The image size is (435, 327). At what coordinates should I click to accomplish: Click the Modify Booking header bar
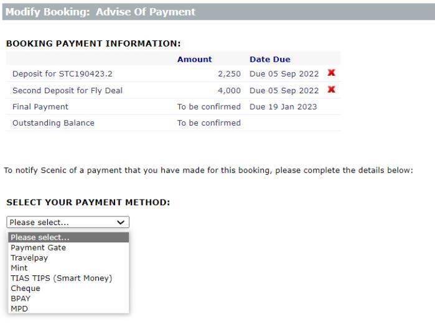(x=218, y=12)
